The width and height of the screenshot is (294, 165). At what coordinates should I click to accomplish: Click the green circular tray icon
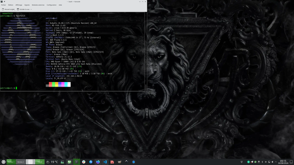pos(249,162)
